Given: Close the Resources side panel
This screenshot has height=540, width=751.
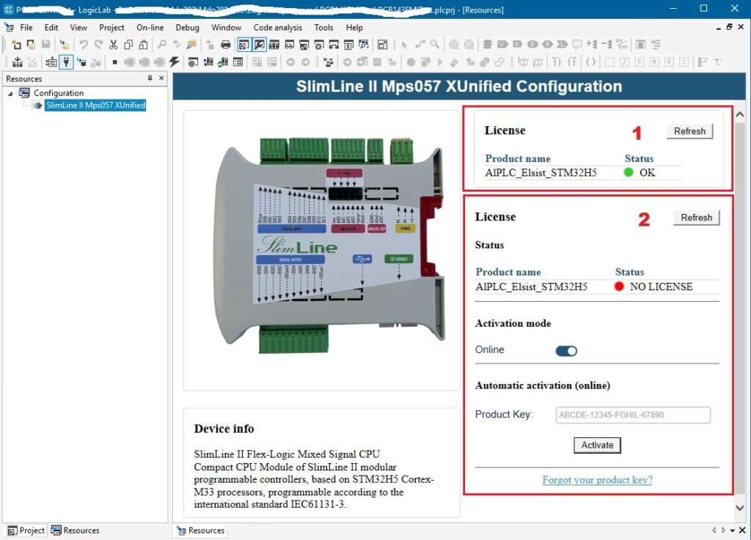Looking at the screenshot, I should click(x=161, y=78).
